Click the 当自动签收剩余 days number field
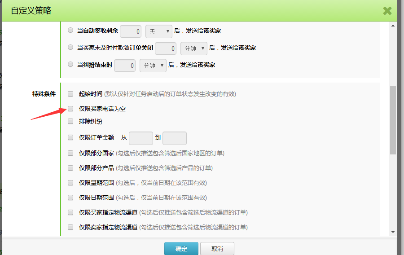Image resolution: width=404 pixels, height=255 pixels. pyautogui.click(x=131, y=31)
